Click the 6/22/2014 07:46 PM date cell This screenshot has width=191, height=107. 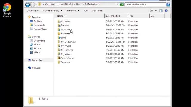tap(115, 42)
